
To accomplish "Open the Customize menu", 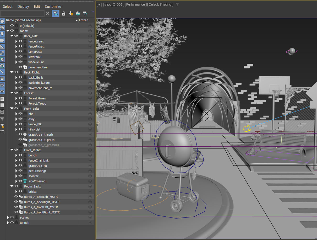I will 53,7.
